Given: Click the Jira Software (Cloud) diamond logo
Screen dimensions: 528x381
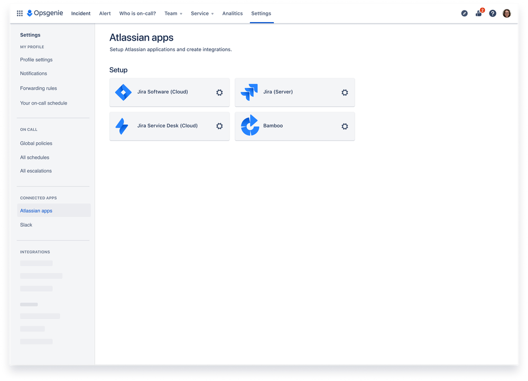Looking at the screenshot, I should (x=123, y=92).
